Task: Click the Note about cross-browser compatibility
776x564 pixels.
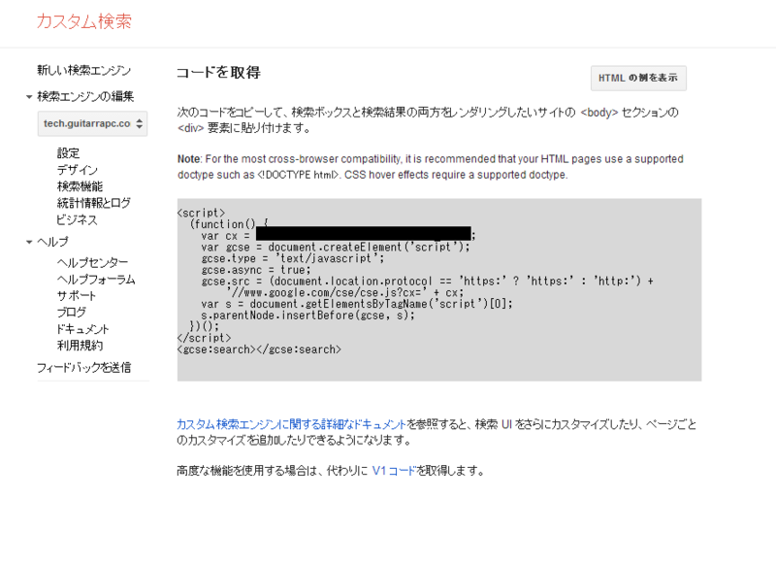Action: point(431,167)
